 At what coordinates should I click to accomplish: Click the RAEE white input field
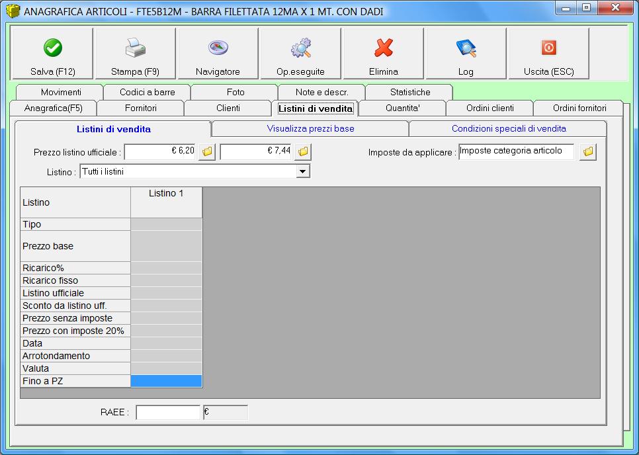[x=168, y=412]
